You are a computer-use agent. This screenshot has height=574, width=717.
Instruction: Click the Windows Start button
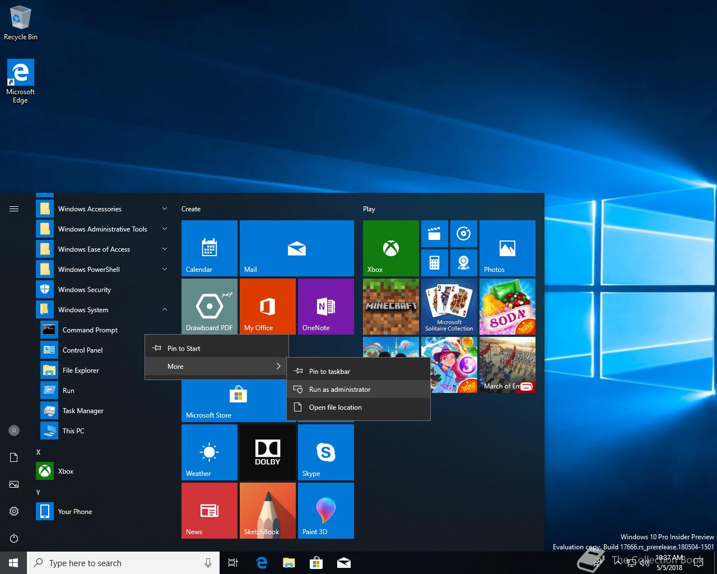13,563
